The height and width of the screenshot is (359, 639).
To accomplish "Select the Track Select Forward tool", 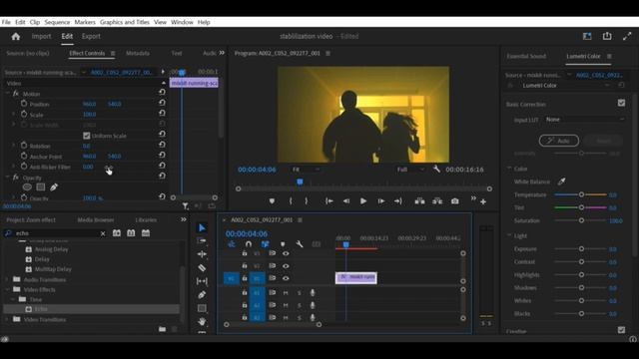I will pyautogui.click(x=202, y=241).
